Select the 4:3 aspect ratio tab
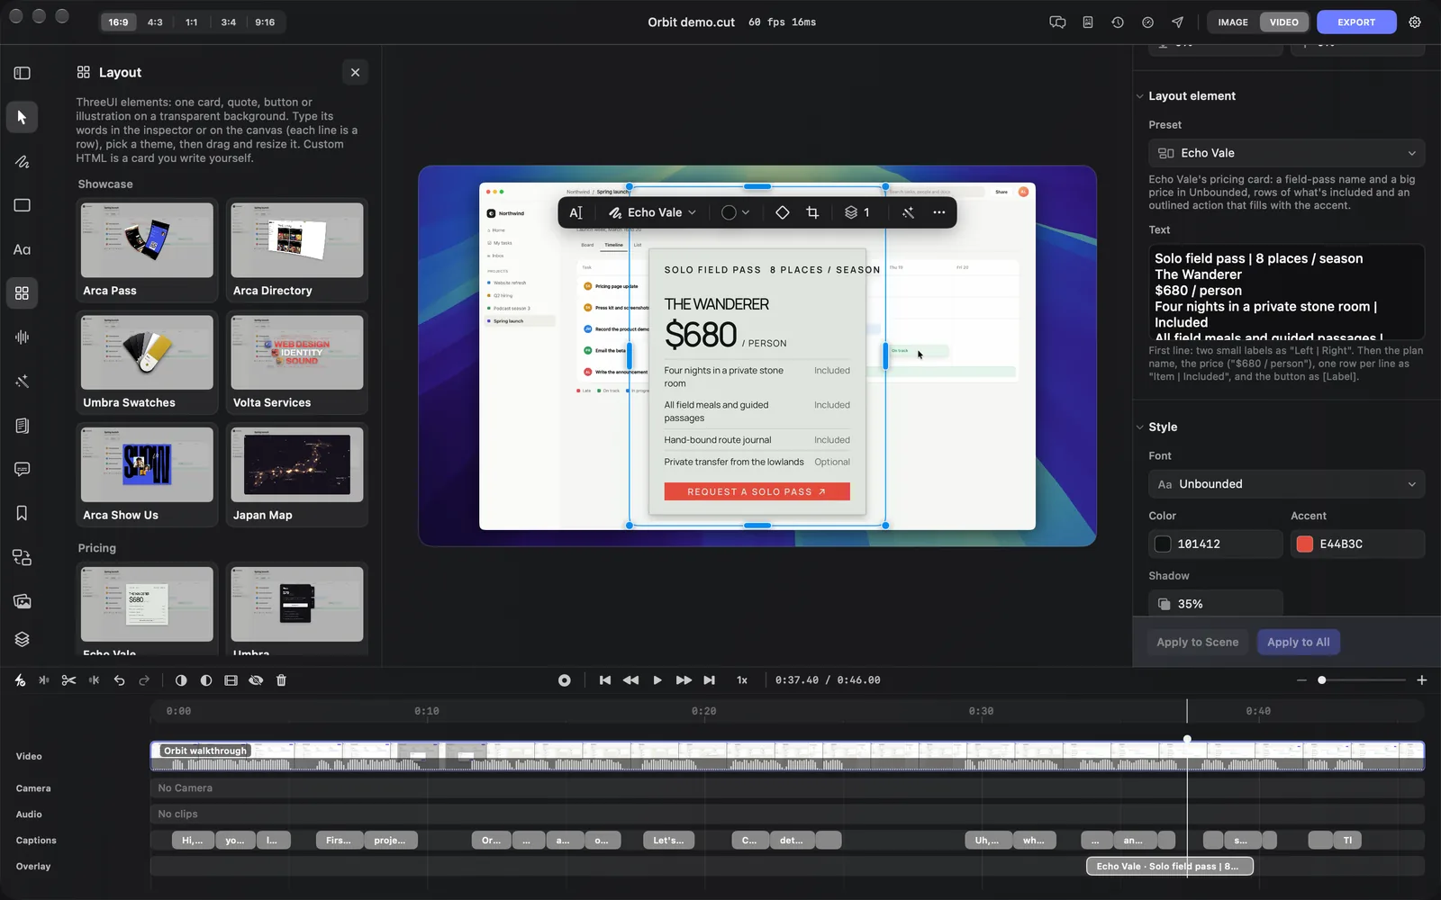The width and height of the screenshot is (1441, 900). pyautogui.click(x=155, y=22)
